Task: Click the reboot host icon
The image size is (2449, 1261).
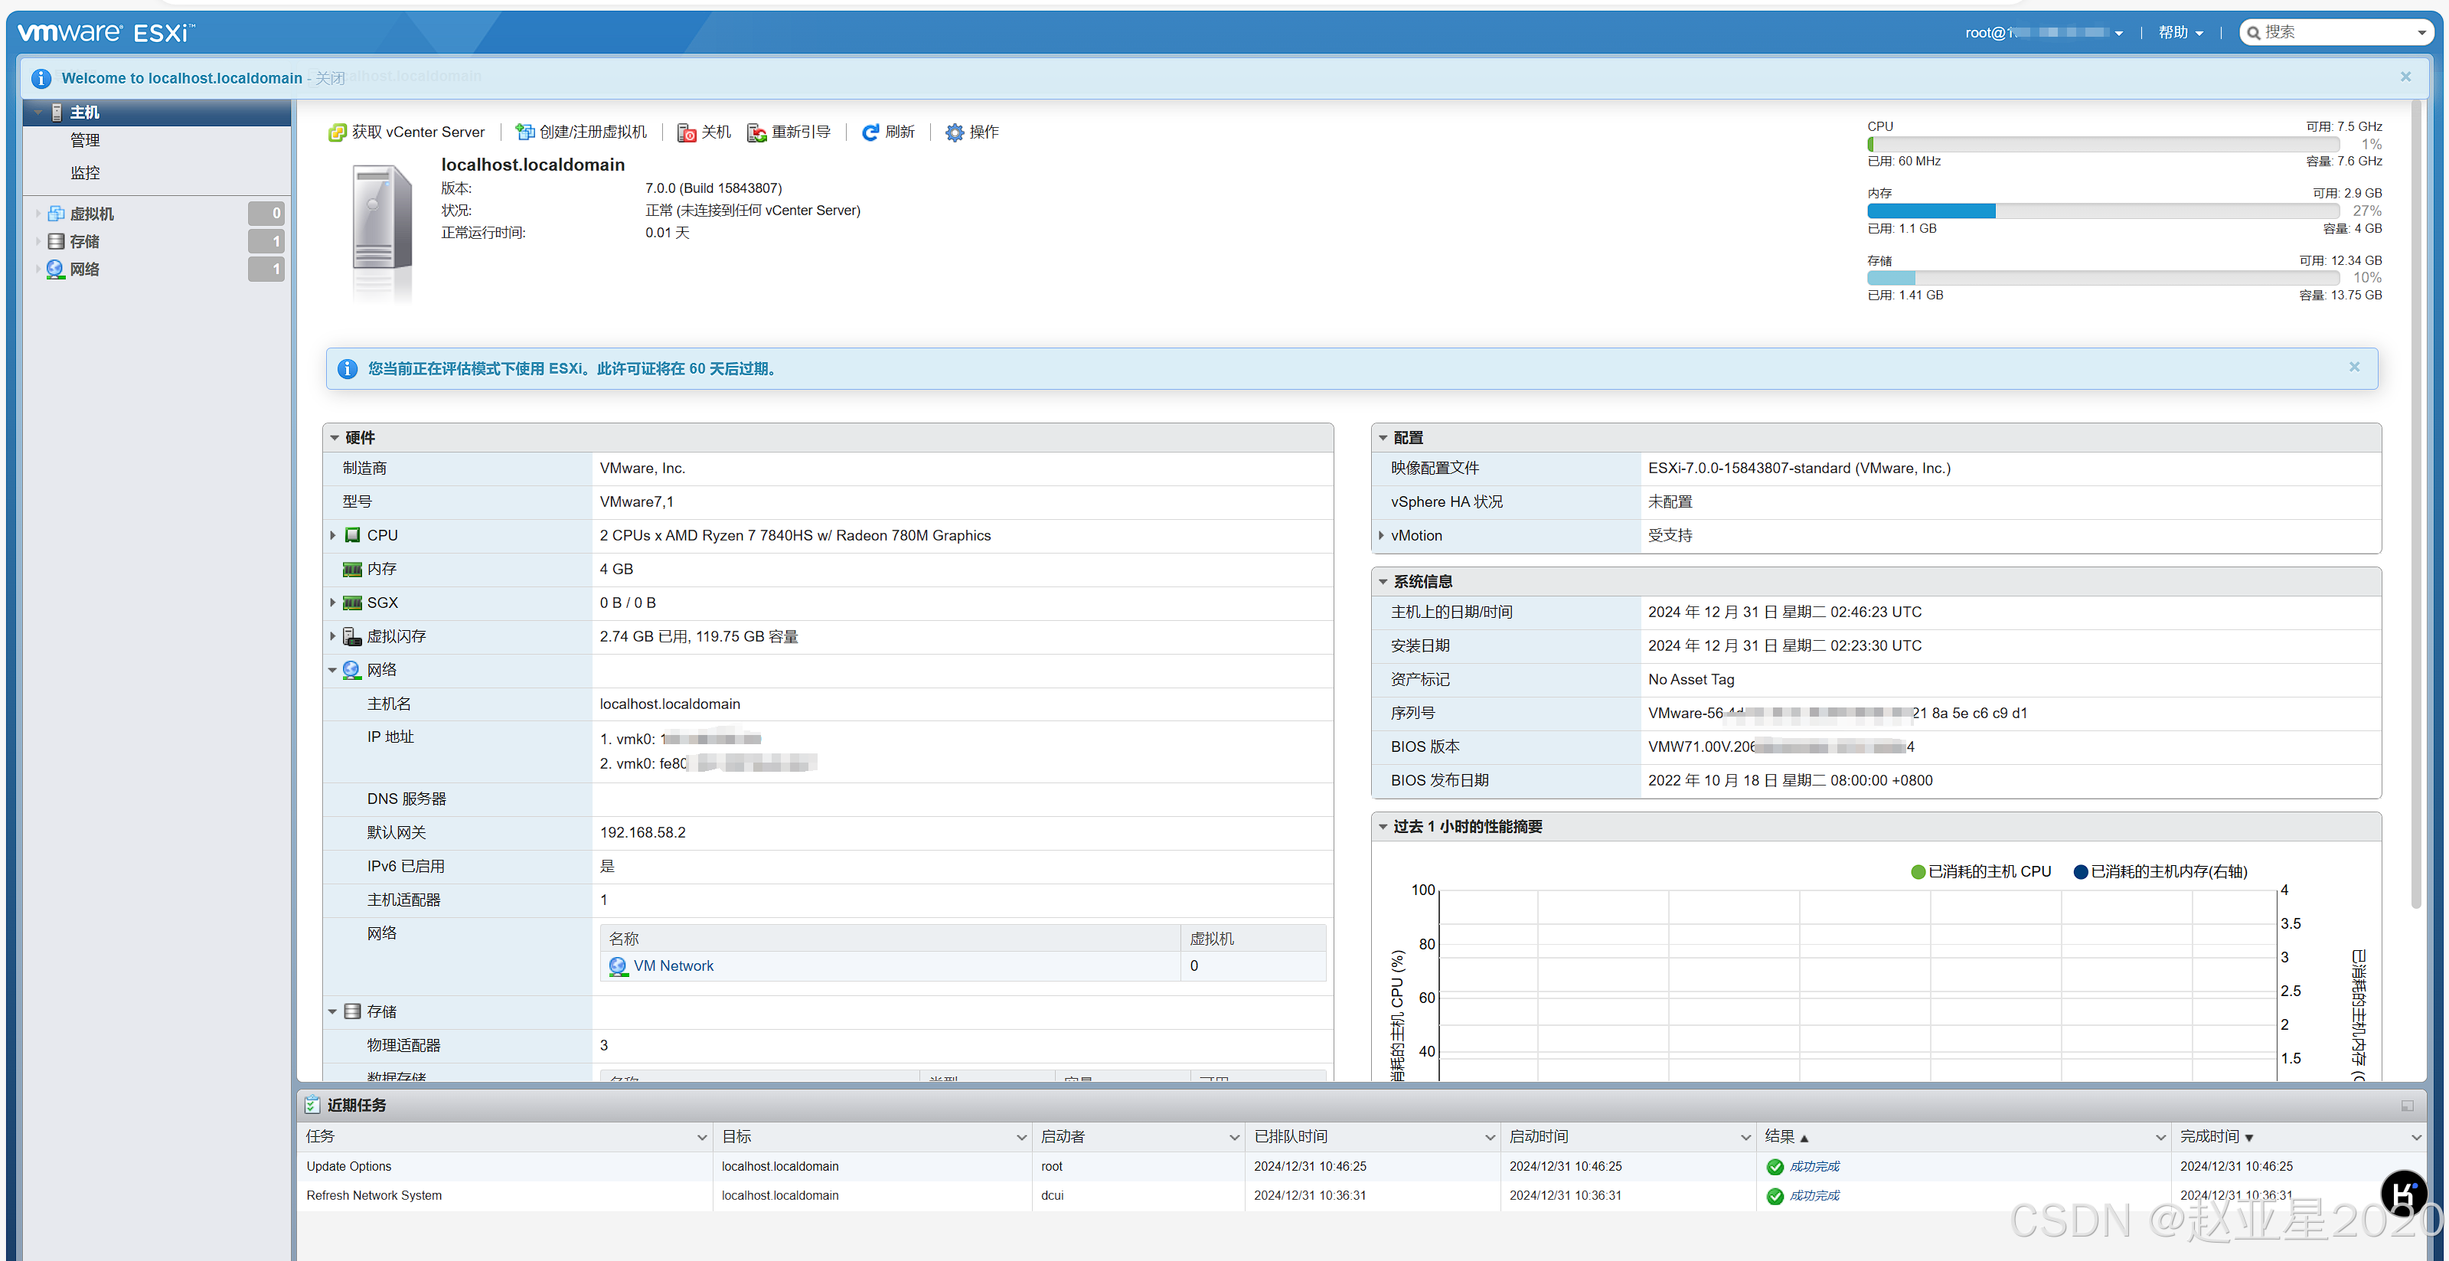Action: (x=757, y=132)
